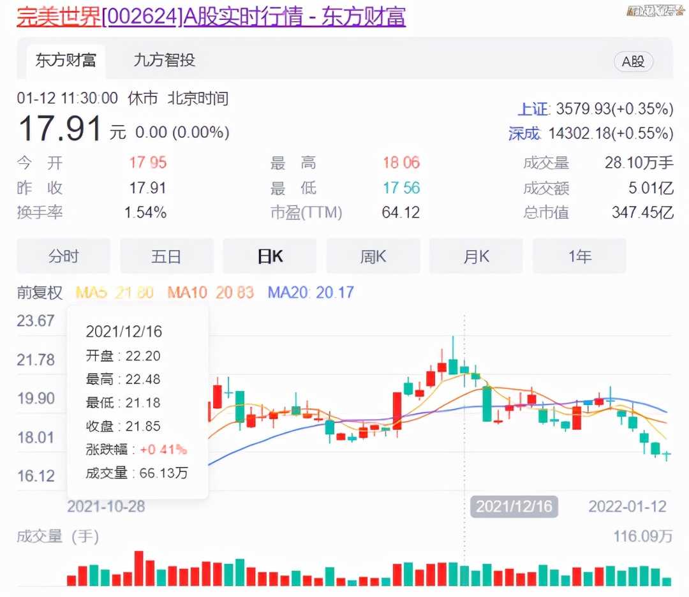Click the 今开 value 17.95
This screenshot has width=689, height=597.
tap(147, 163)
